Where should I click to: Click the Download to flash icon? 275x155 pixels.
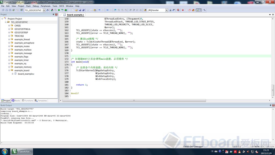tap(21, 10)
